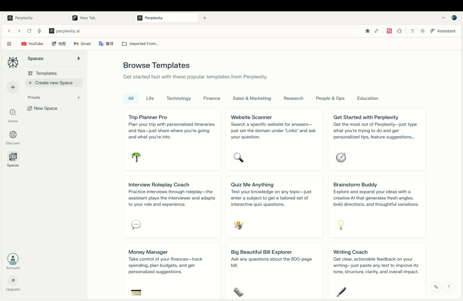Click the language translate button

point(436,287)
